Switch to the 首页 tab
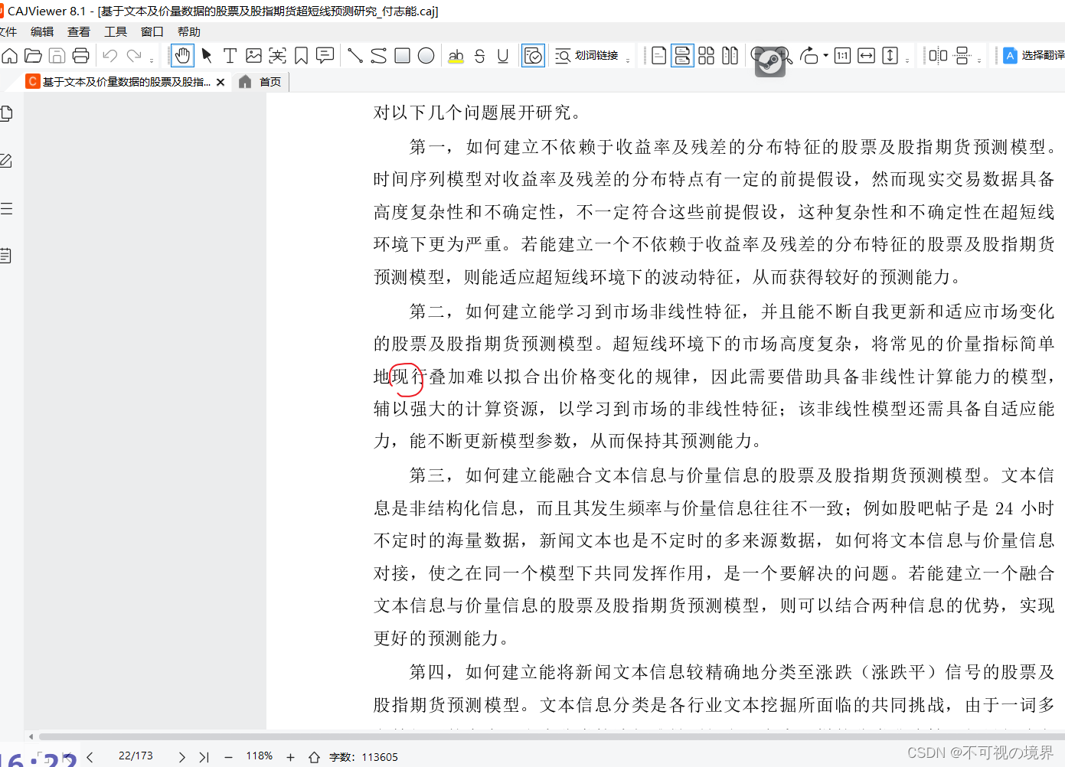 click(261, 82)
